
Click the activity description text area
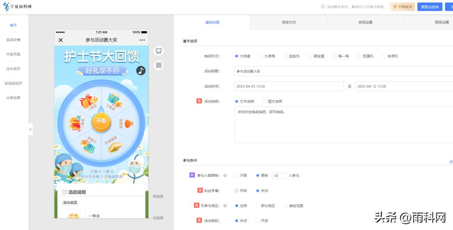[x=344, y=124]
